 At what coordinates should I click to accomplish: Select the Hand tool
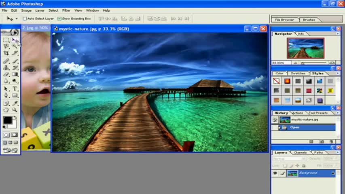[6, 110]
